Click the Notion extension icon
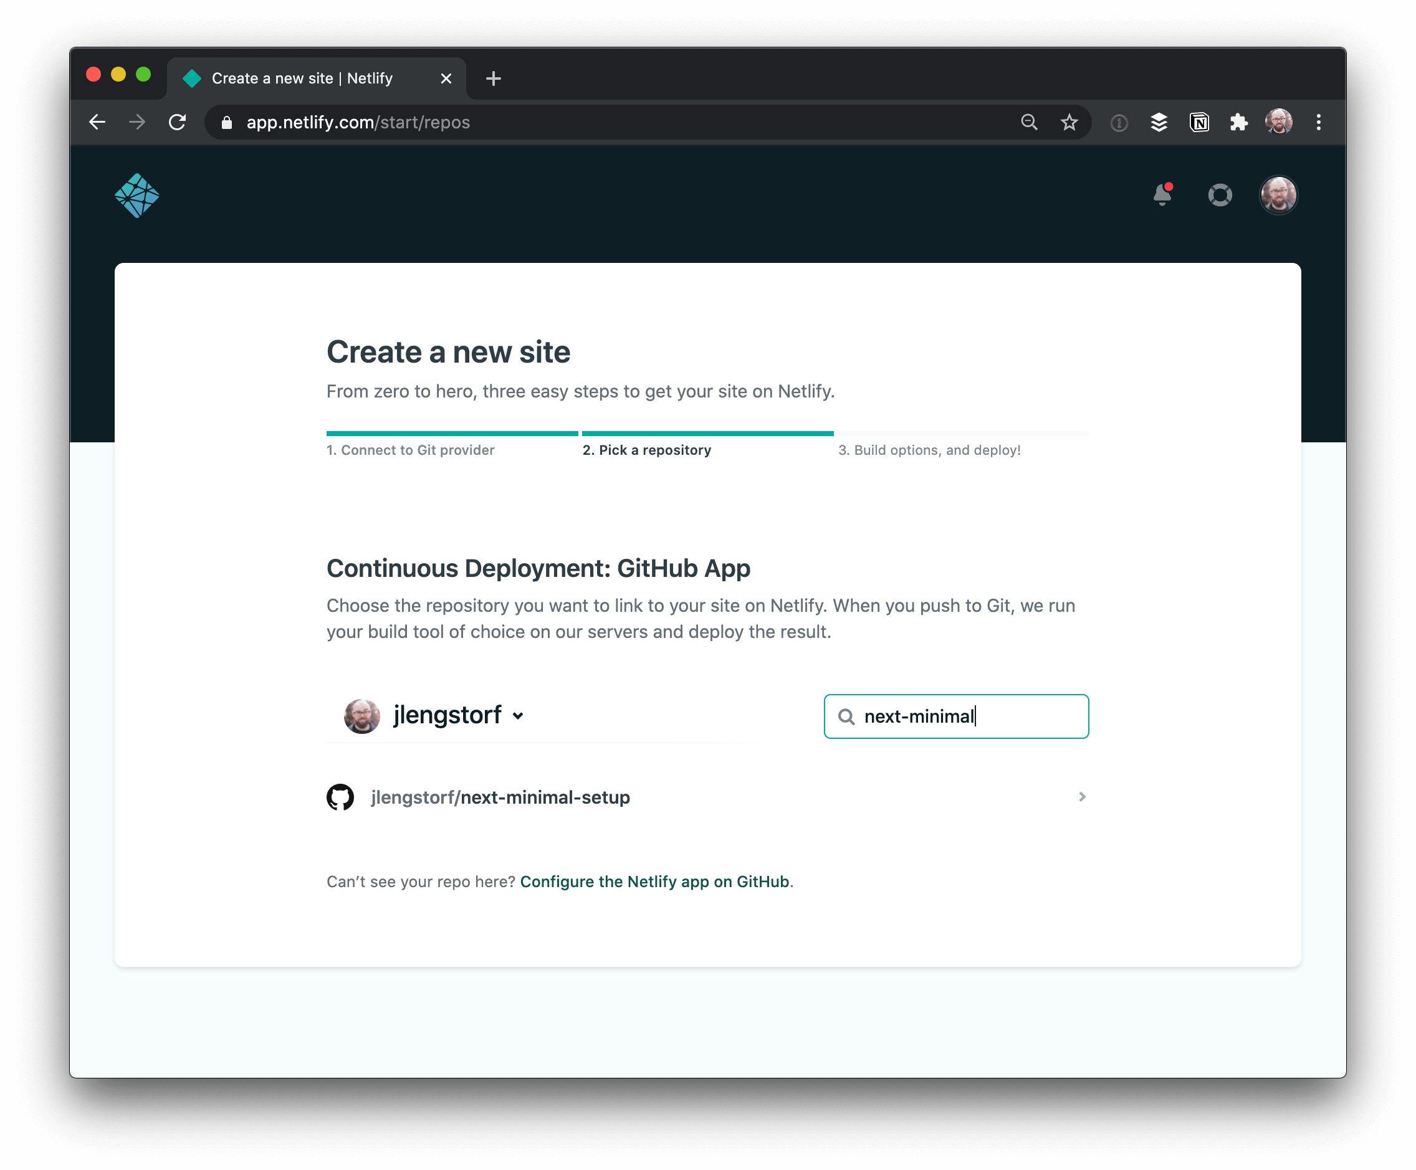Viewport: 1416px width, 1170px height. coord(1200,122)
